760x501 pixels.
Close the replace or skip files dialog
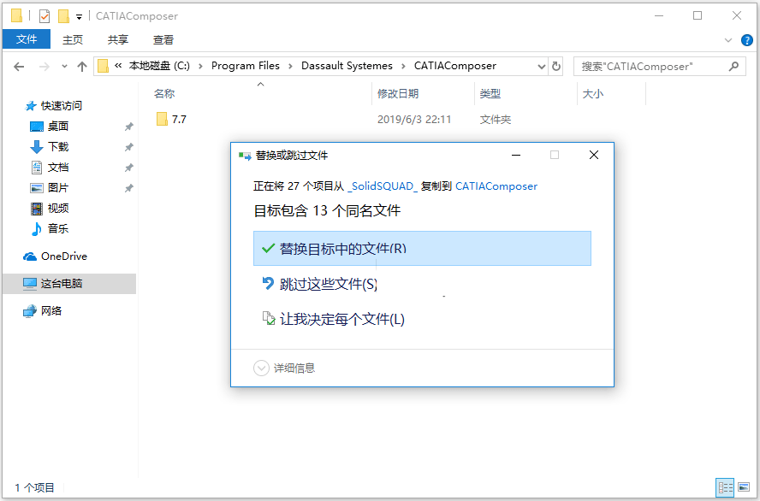[x=594, y=155]
